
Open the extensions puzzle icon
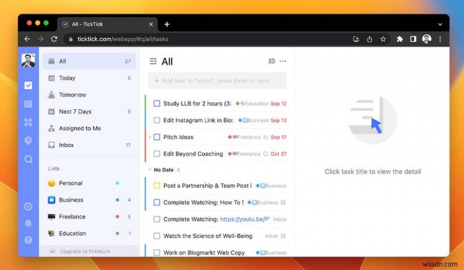click(x=400, y=39)
